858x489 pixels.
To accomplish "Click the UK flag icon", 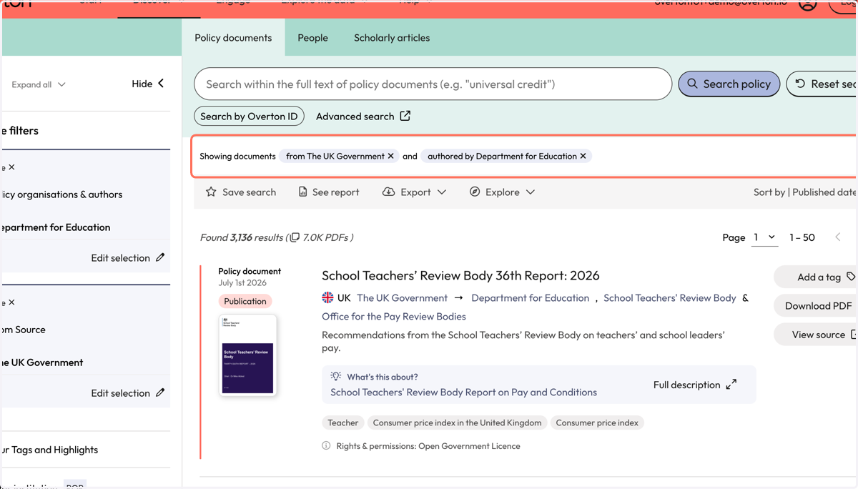I will click(327, 297).
